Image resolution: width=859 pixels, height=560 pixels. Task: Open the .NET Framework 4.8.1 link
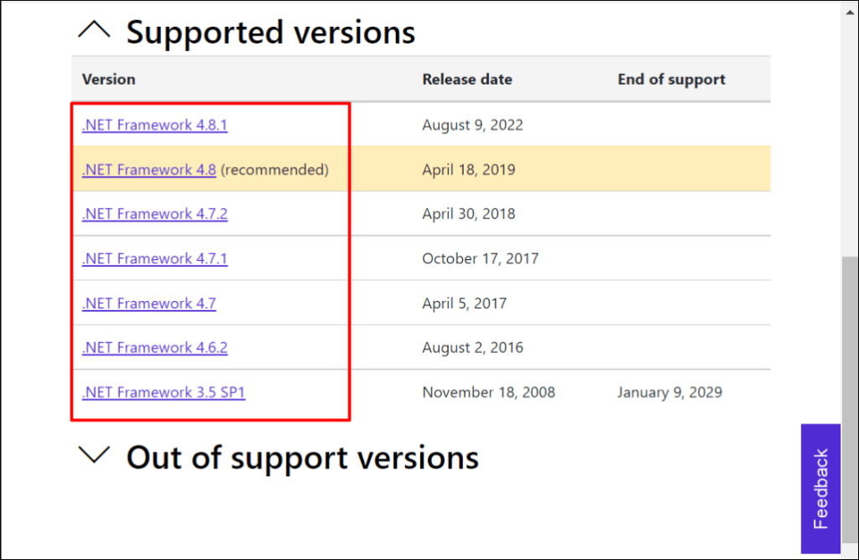coord(154,125)
